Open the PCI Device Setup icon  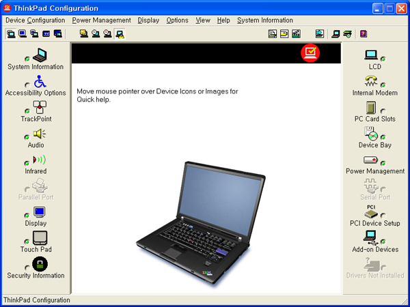(371, 211)
